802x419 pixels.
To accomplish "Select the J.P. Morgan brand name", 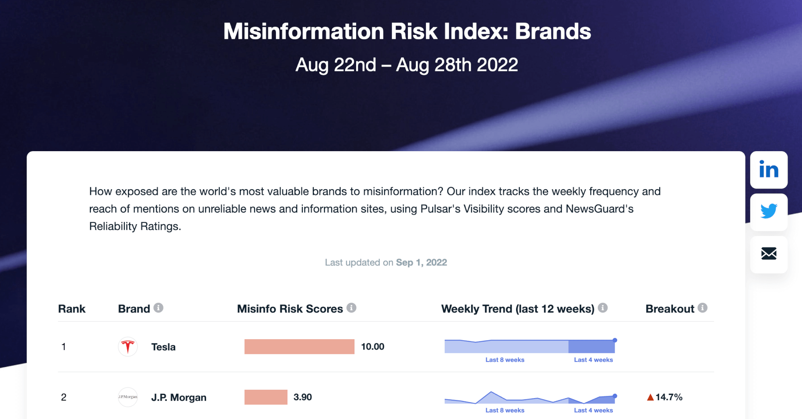I will coord(178,397).
